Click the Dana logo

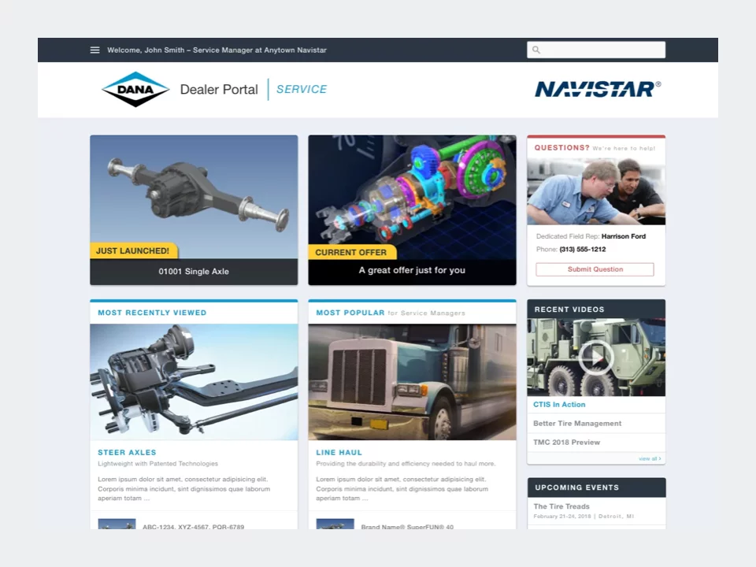[135, 89]
